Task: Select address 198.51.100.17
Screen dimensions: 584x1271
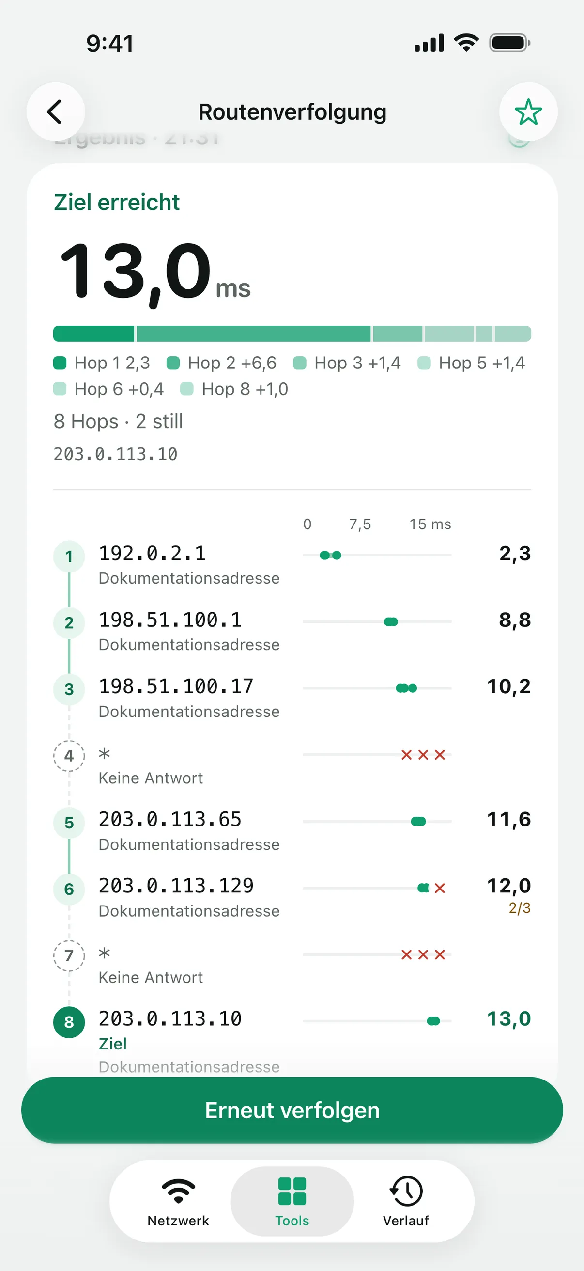Action: 176,686
